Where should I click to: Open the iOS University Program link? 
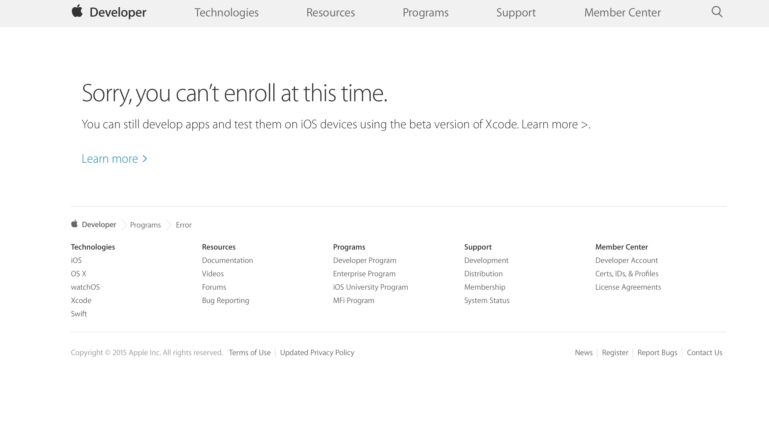[371, 287]
